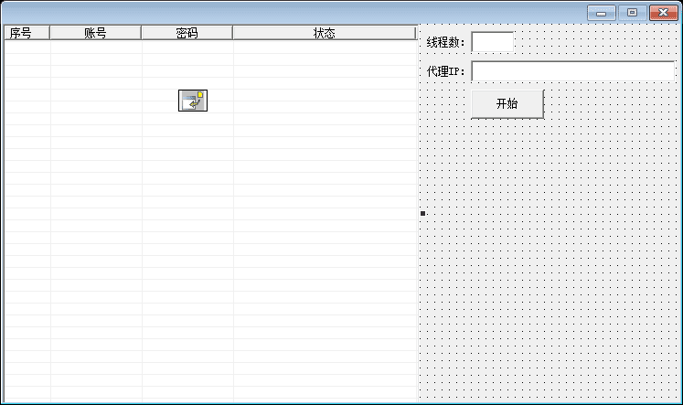Maximize the window
This screenshot has height=405, width=683.
(632, 13)
